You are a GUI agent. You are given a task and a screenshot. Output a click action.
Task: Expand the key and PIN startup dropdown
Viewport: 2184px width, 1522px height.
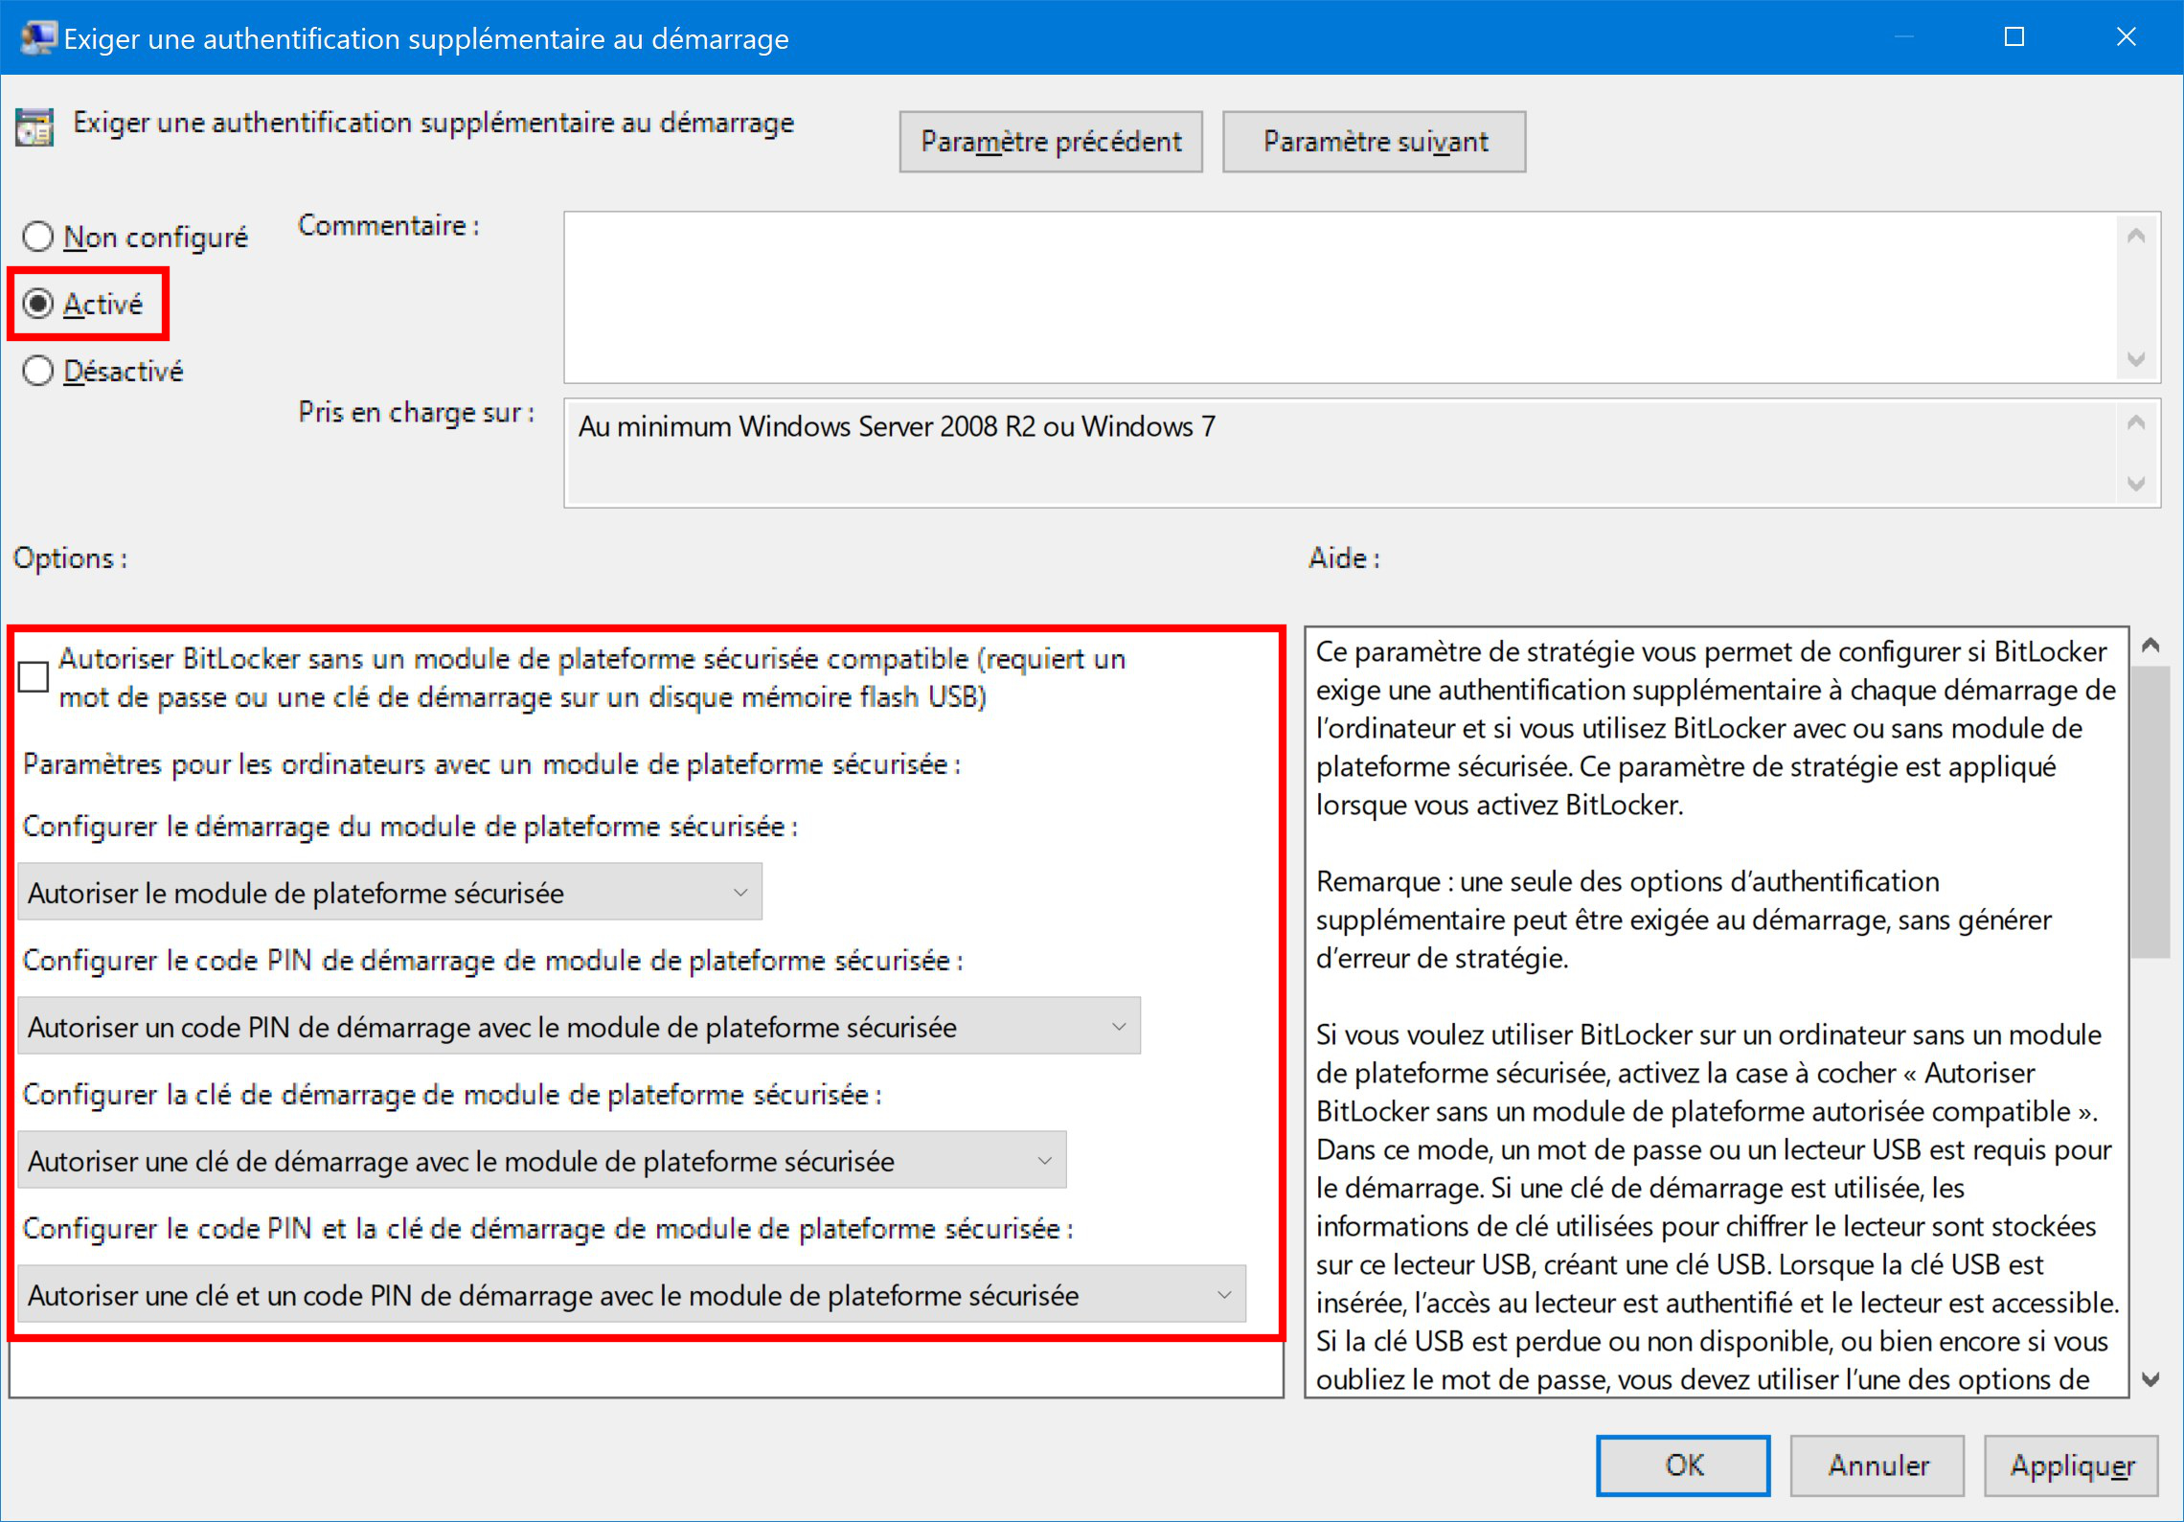tap(632, 1295)
